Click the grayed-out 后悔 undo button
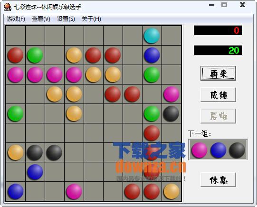The width and height of the screenshot is (257, 207). click(x=218, y=116)
